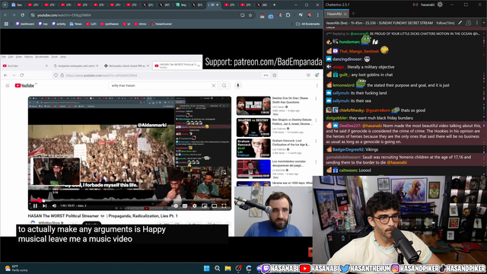Open the YouTube hamburger guide menu
This screenshot has width=487, height=274.
click(8, 85)
